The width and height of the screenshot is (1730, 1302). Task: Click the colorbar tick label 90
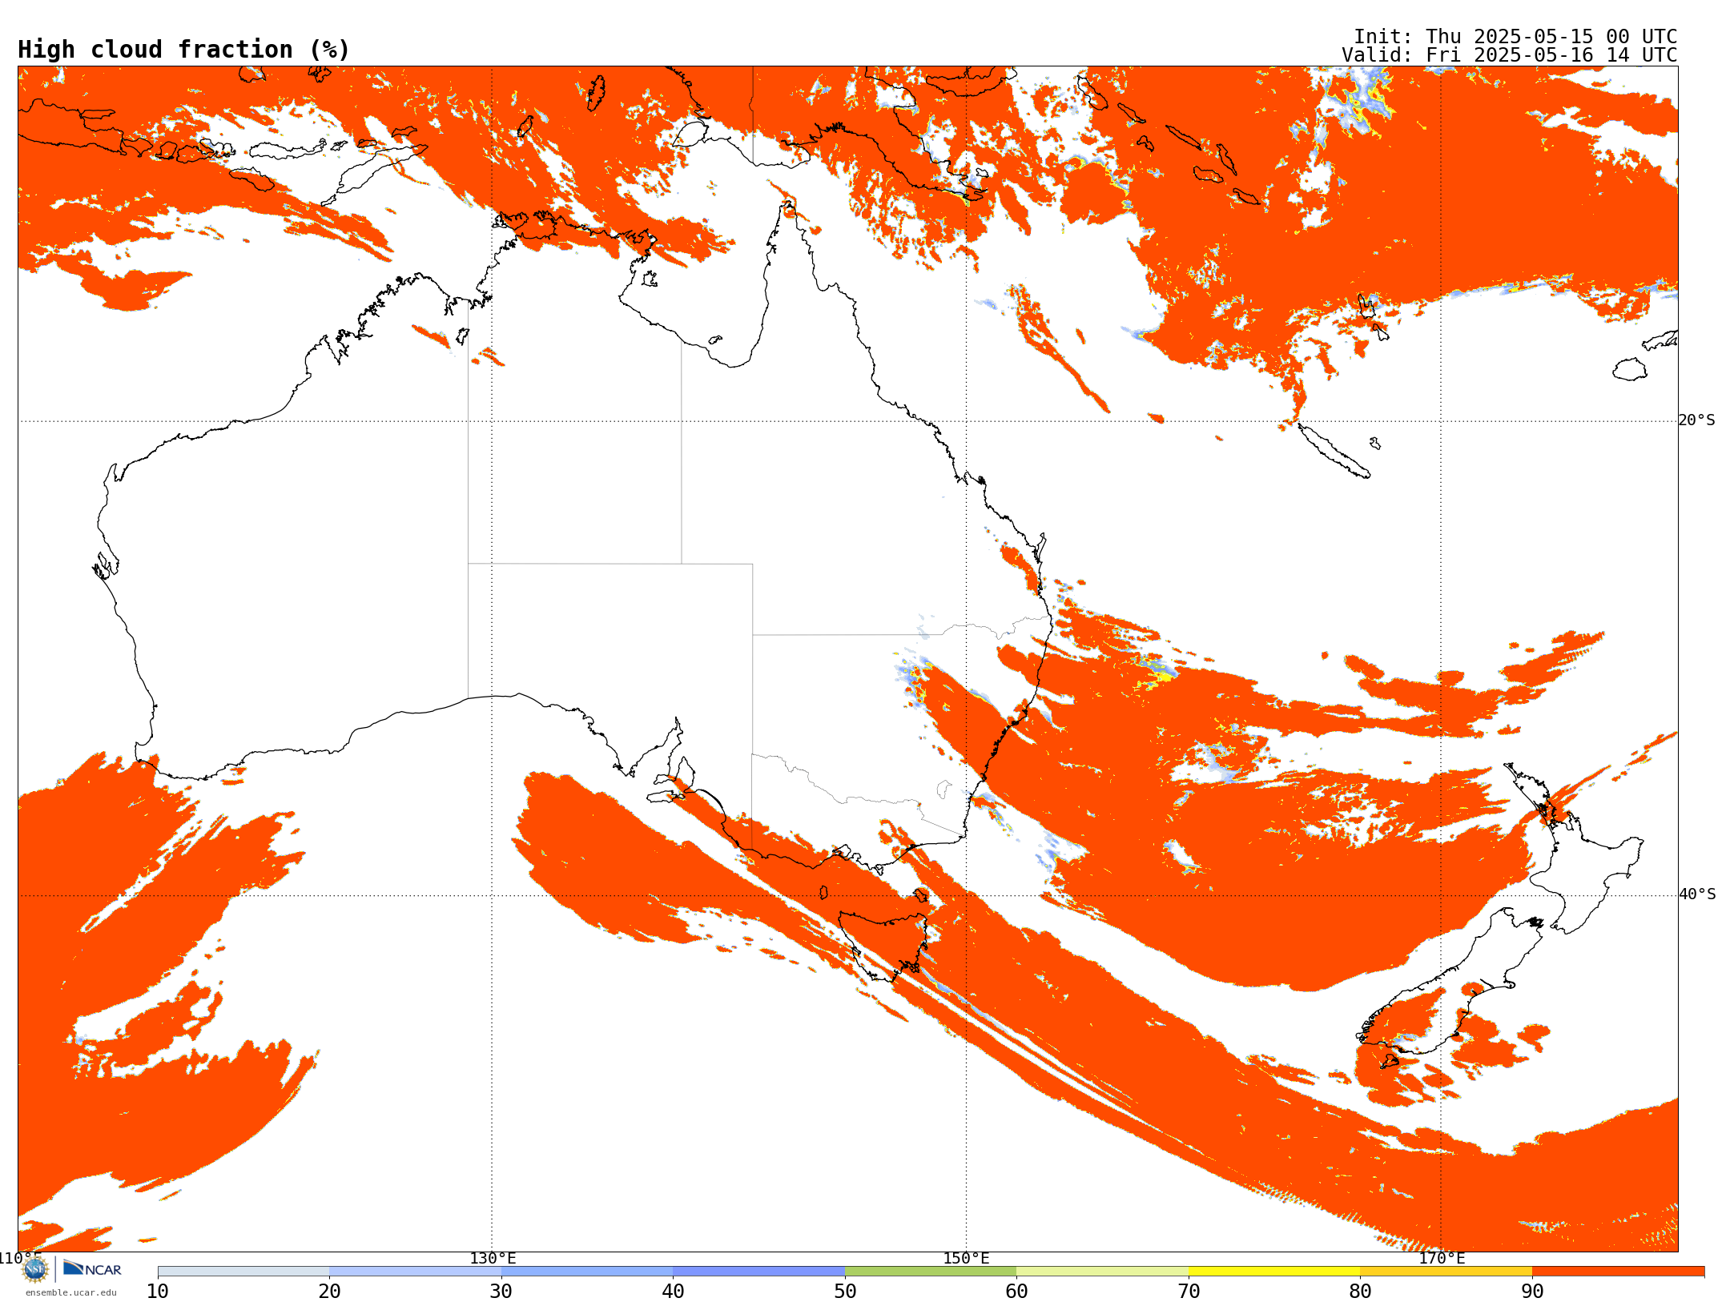tap(1532, 1292)
